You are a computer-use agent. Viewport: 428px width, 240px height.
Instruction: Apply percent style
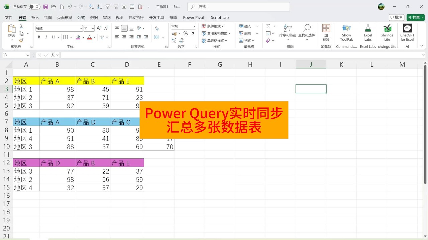[x=186, y=33]
